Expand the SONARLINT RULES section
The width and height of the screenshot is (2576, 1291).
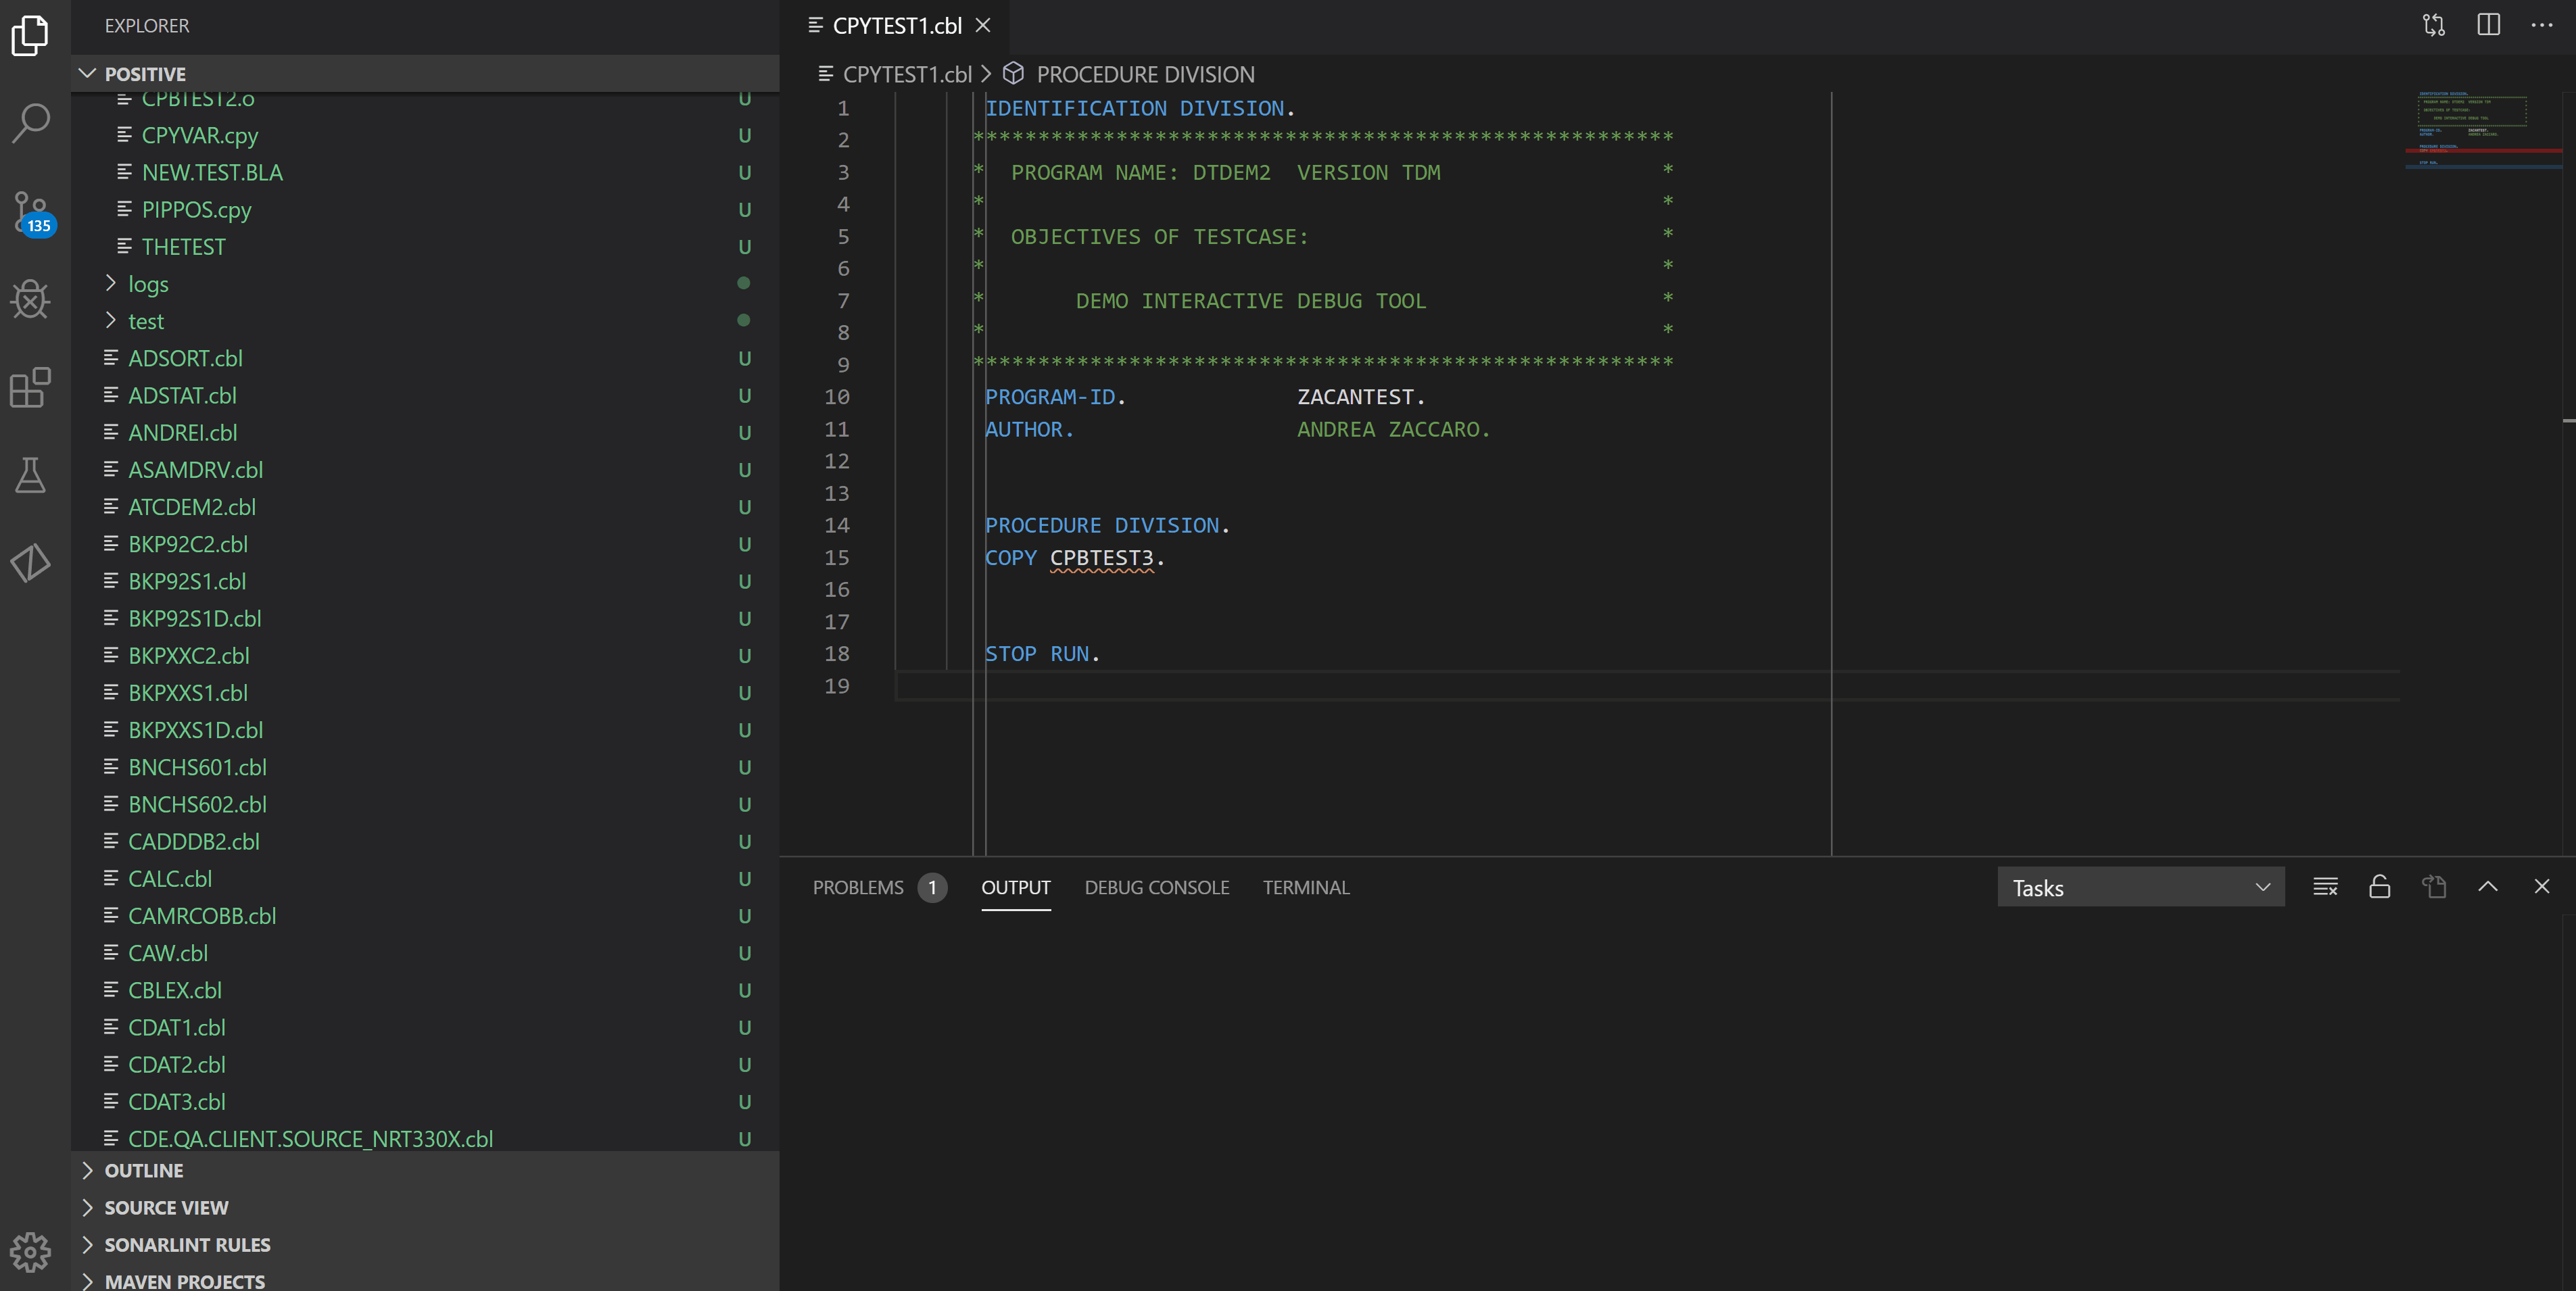coord(187,1244)
